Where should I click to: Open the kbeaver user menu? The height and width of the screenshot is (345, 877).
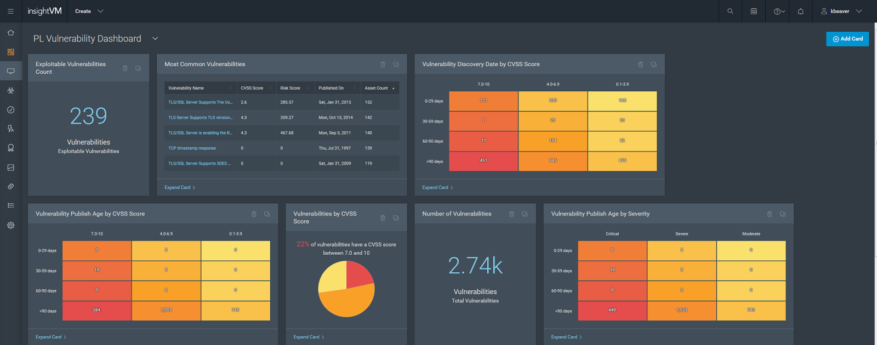[x=841, y=11]
